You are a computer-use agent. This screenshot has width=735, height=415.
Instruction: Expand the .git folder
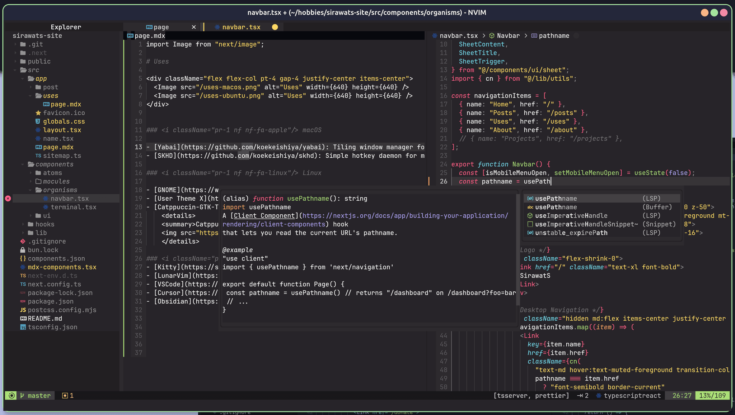[15, 44]
